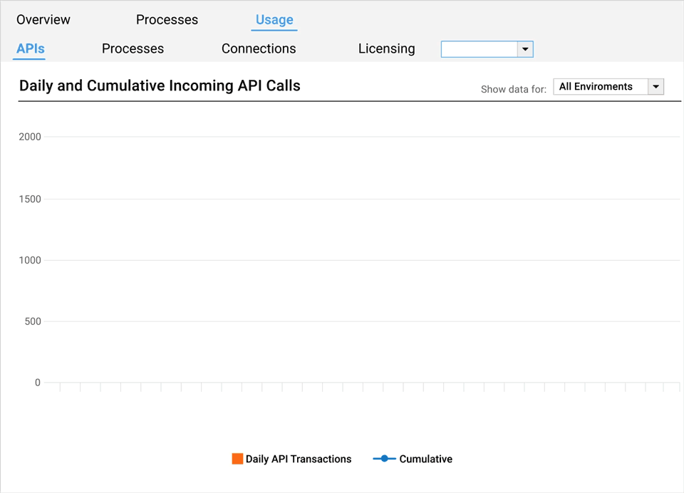Open the APIs sub-tab
Viewport: 684px width, 493px height.
31,48
